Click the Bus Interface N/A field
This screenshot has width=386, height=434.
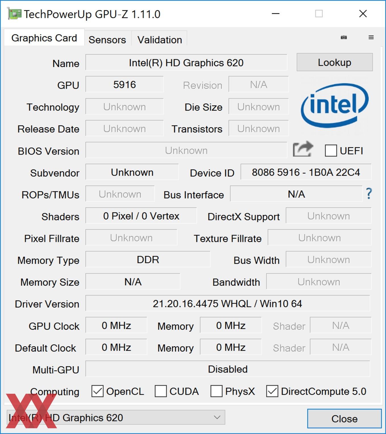pyautogui.click(x=296, y=194)
